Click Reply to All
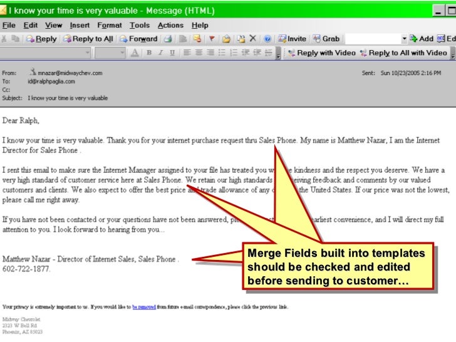This screenshot has width=456, height=342. (88, 39)
